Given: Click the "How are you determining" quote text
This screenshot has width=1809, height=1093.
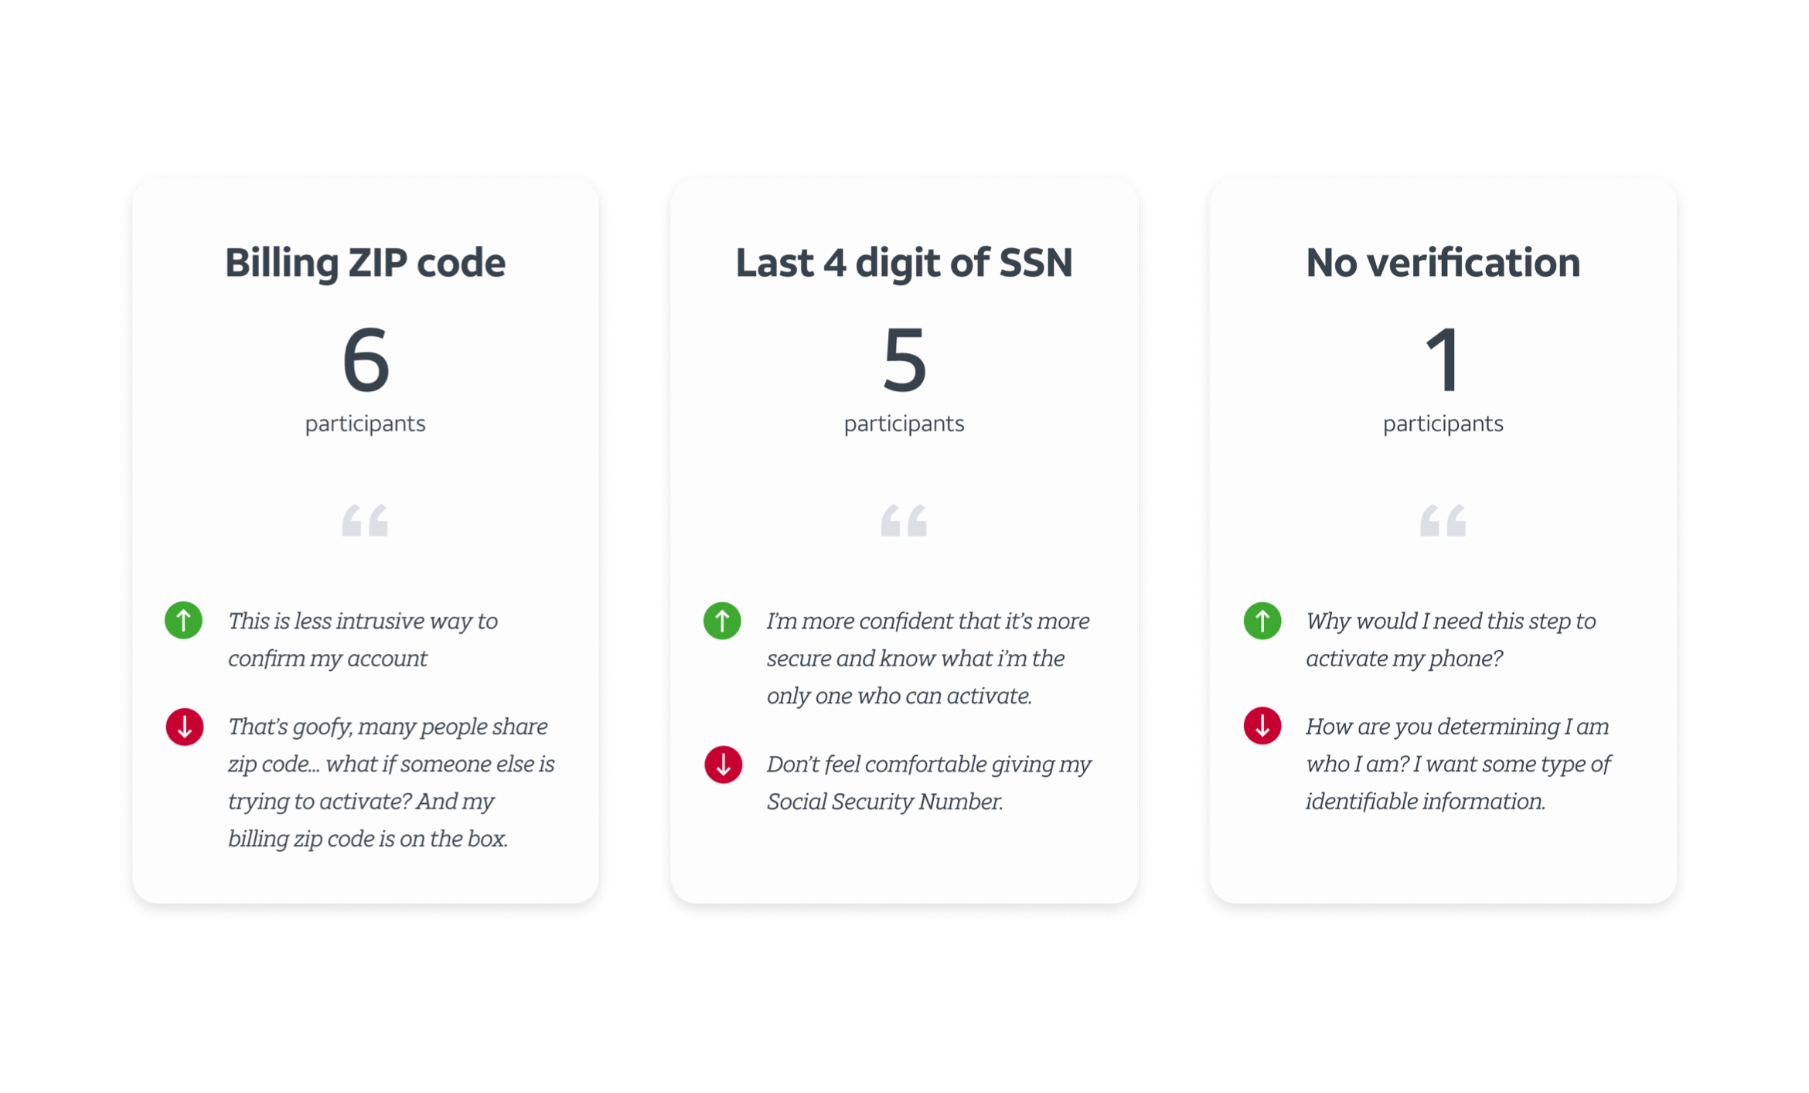Looking at the screenshot, I should (1457, 764).
